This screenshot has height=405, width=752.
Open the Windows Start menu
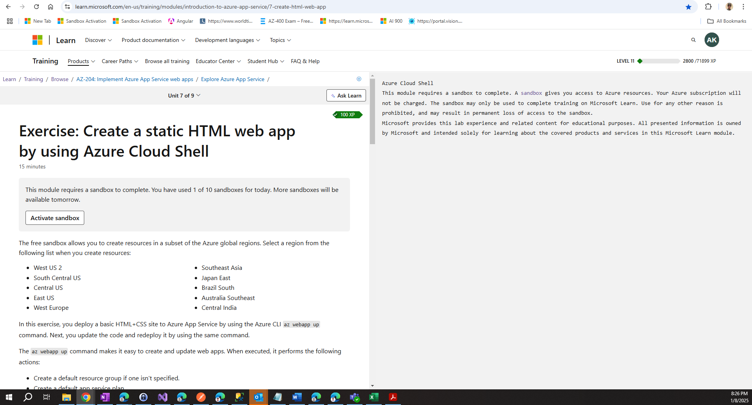(9, 397)
